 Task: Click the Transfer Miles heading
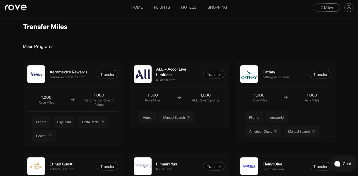pyautogui.click(x=45, y=27)
